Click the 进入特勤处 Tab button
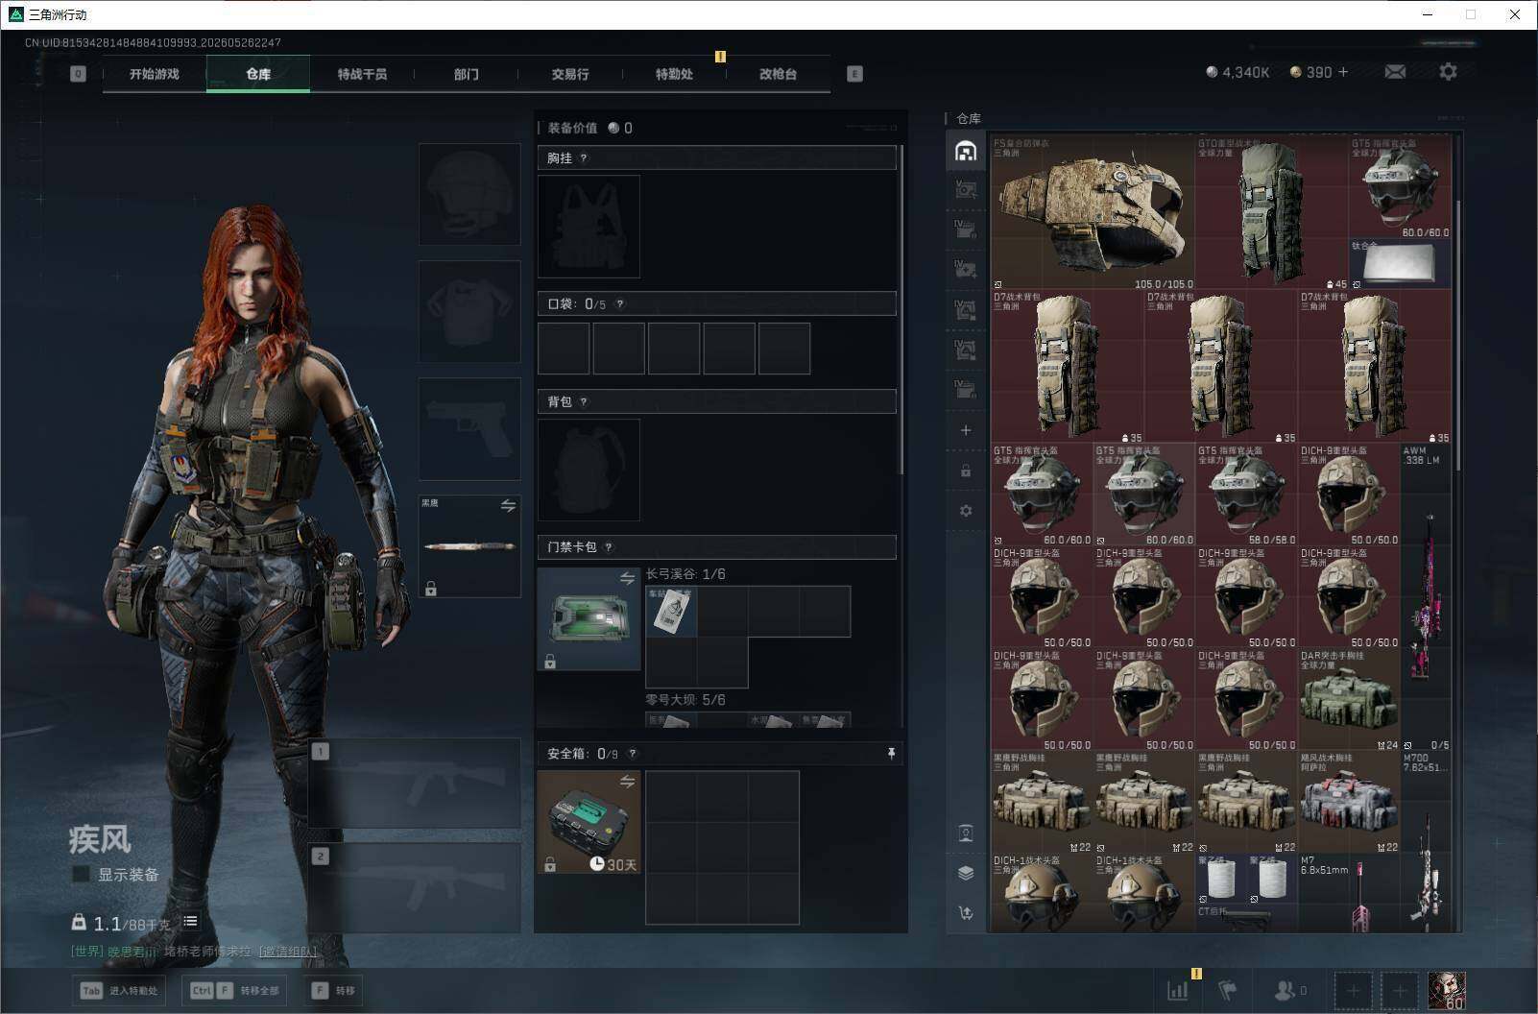This screenshot has width=1538, height=1014. [x=119, y=990]
